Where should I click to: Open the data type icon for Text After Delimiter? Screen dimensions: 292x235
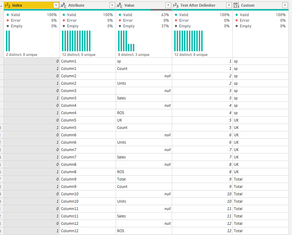(176, 5)
